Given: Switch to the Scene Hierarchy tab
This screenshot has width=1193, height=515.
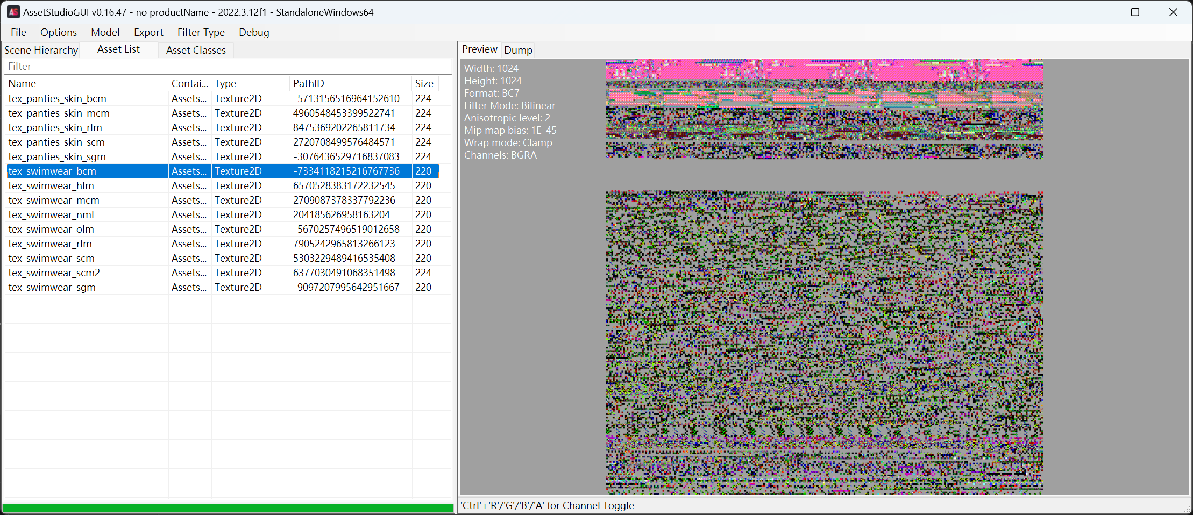Looking at the screenshot, I should (x=41, y=50).
